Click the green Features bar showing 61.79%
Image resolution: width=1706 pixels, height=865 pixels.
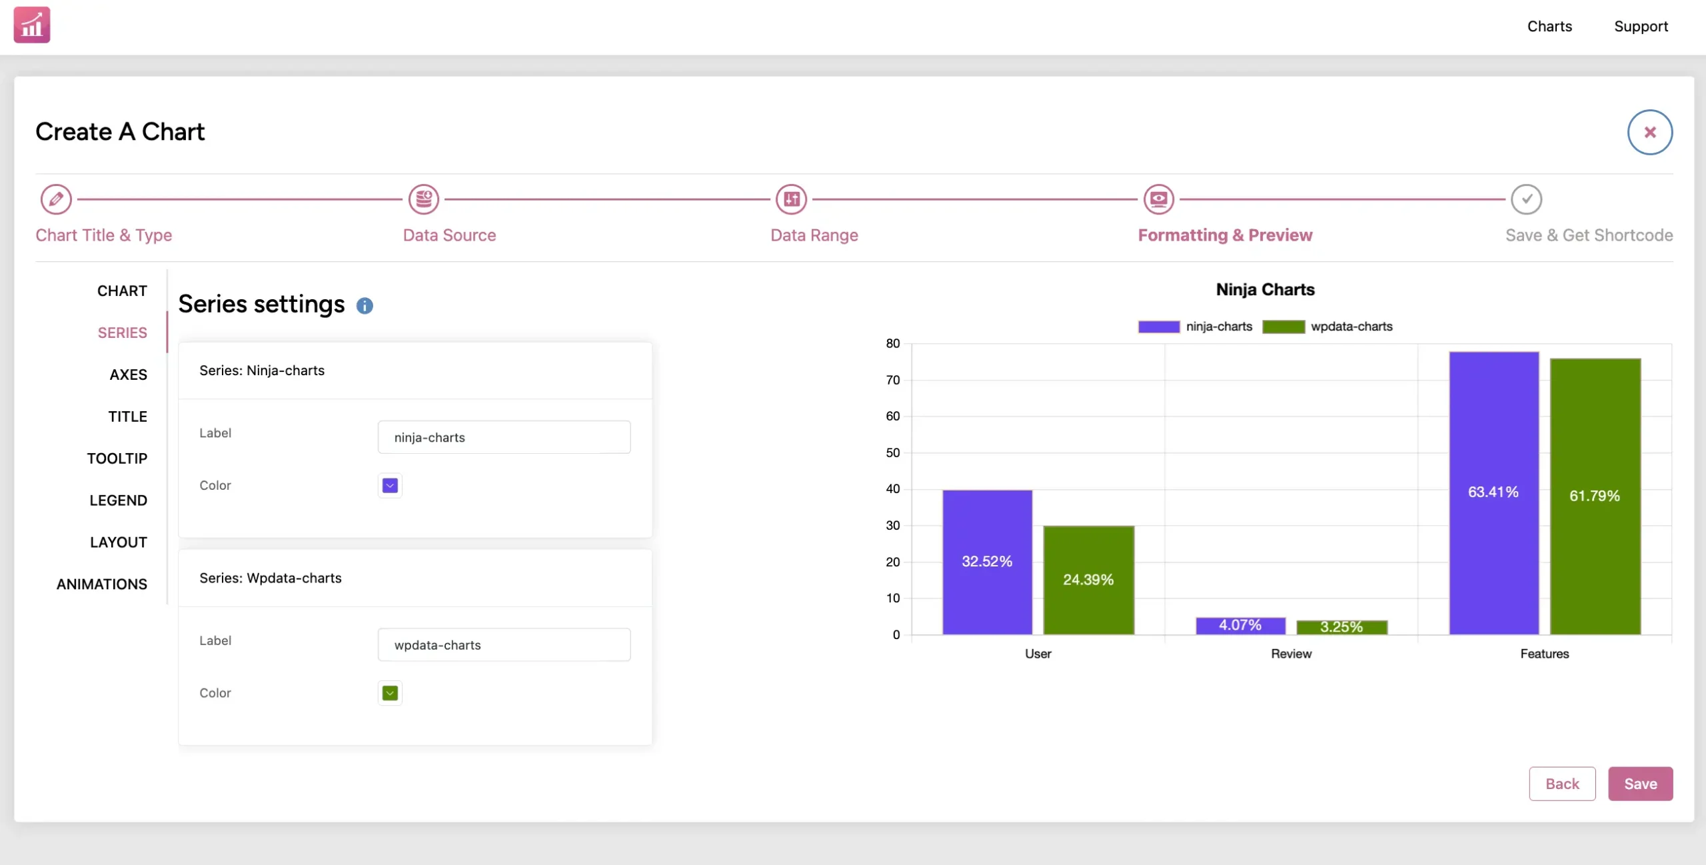[x=1595, y=496]
